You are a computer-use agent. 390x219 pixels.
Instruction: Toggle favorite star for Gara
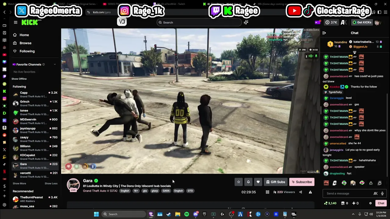pos(239,182)
